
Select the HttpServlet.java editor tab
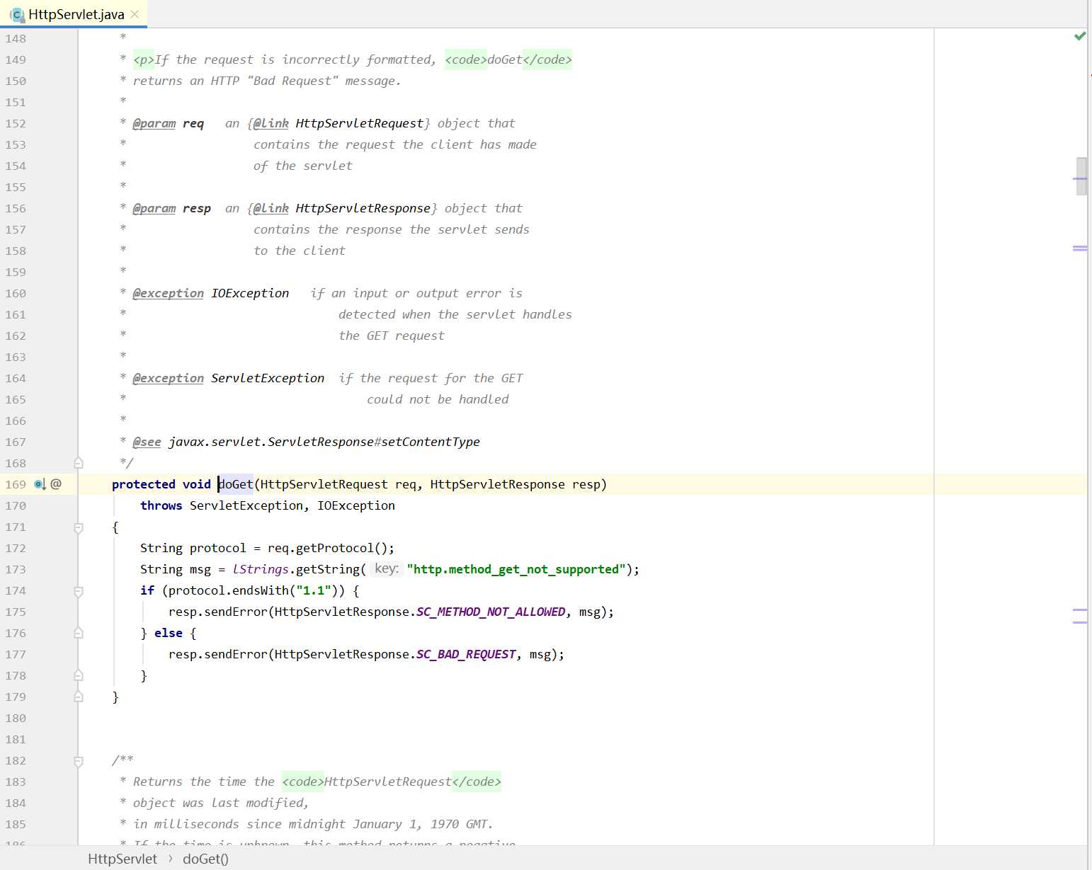74,14
